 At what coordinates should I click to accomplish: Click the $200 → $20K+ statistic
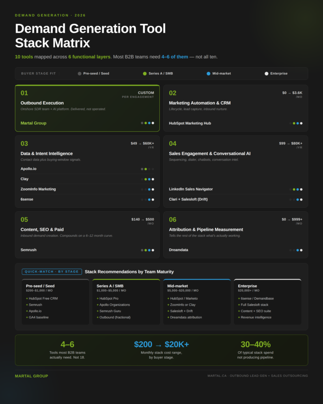point(162,344)
